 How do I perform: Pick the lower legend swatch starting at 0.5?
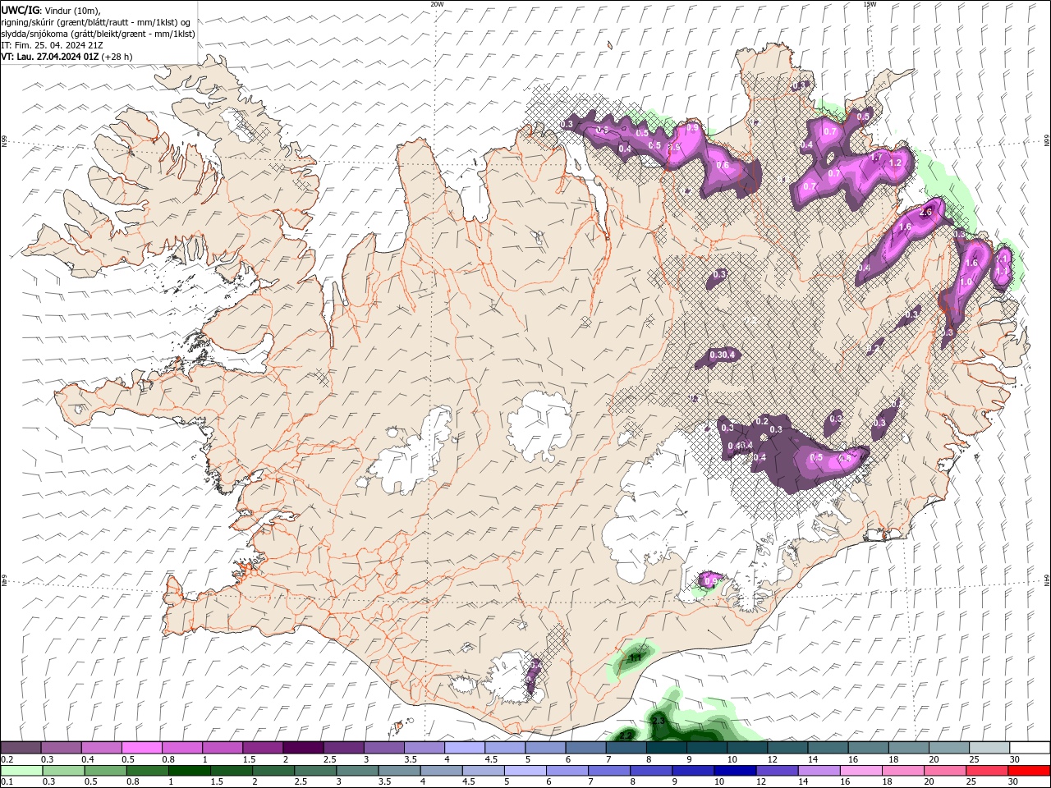tap(105, 771)
